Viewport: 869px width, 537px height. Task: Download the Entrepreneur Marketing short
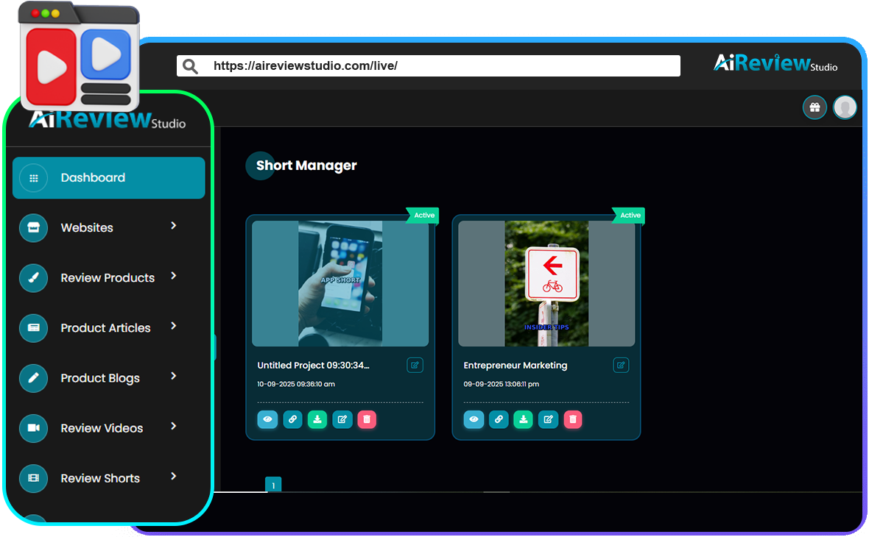(x=523, y=419)
